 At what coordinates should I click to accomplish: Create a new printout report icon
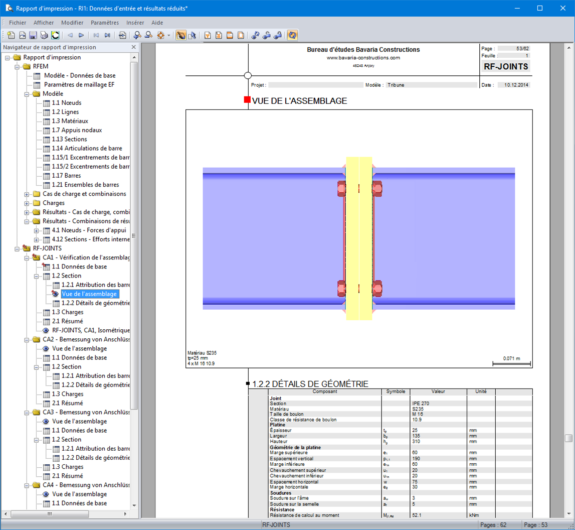pos(11,35)
